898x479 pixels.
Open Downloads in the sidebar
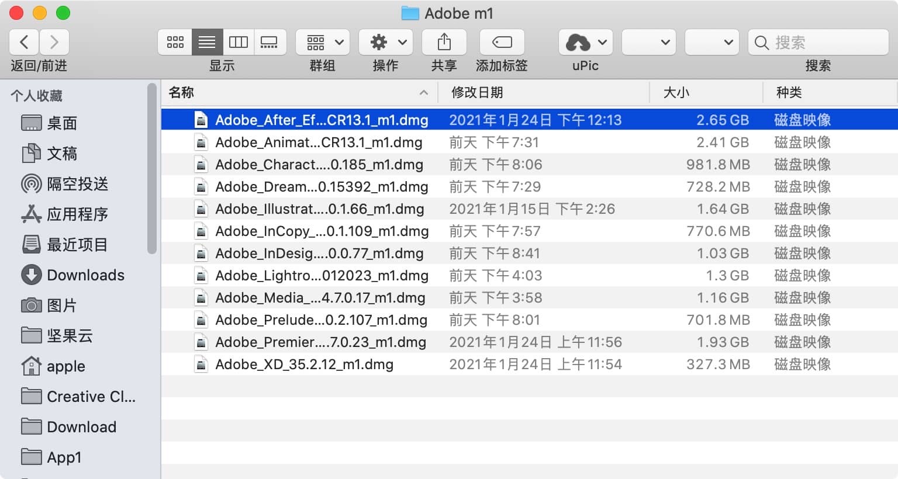(72, 275)
